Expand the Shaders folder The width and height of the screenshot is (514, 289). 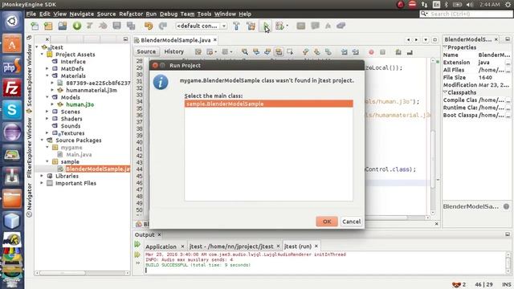(47, 119)
